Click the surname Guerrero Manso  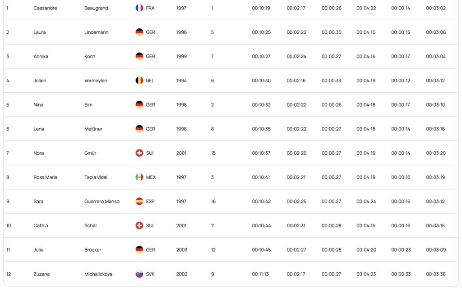coord(102,202)
